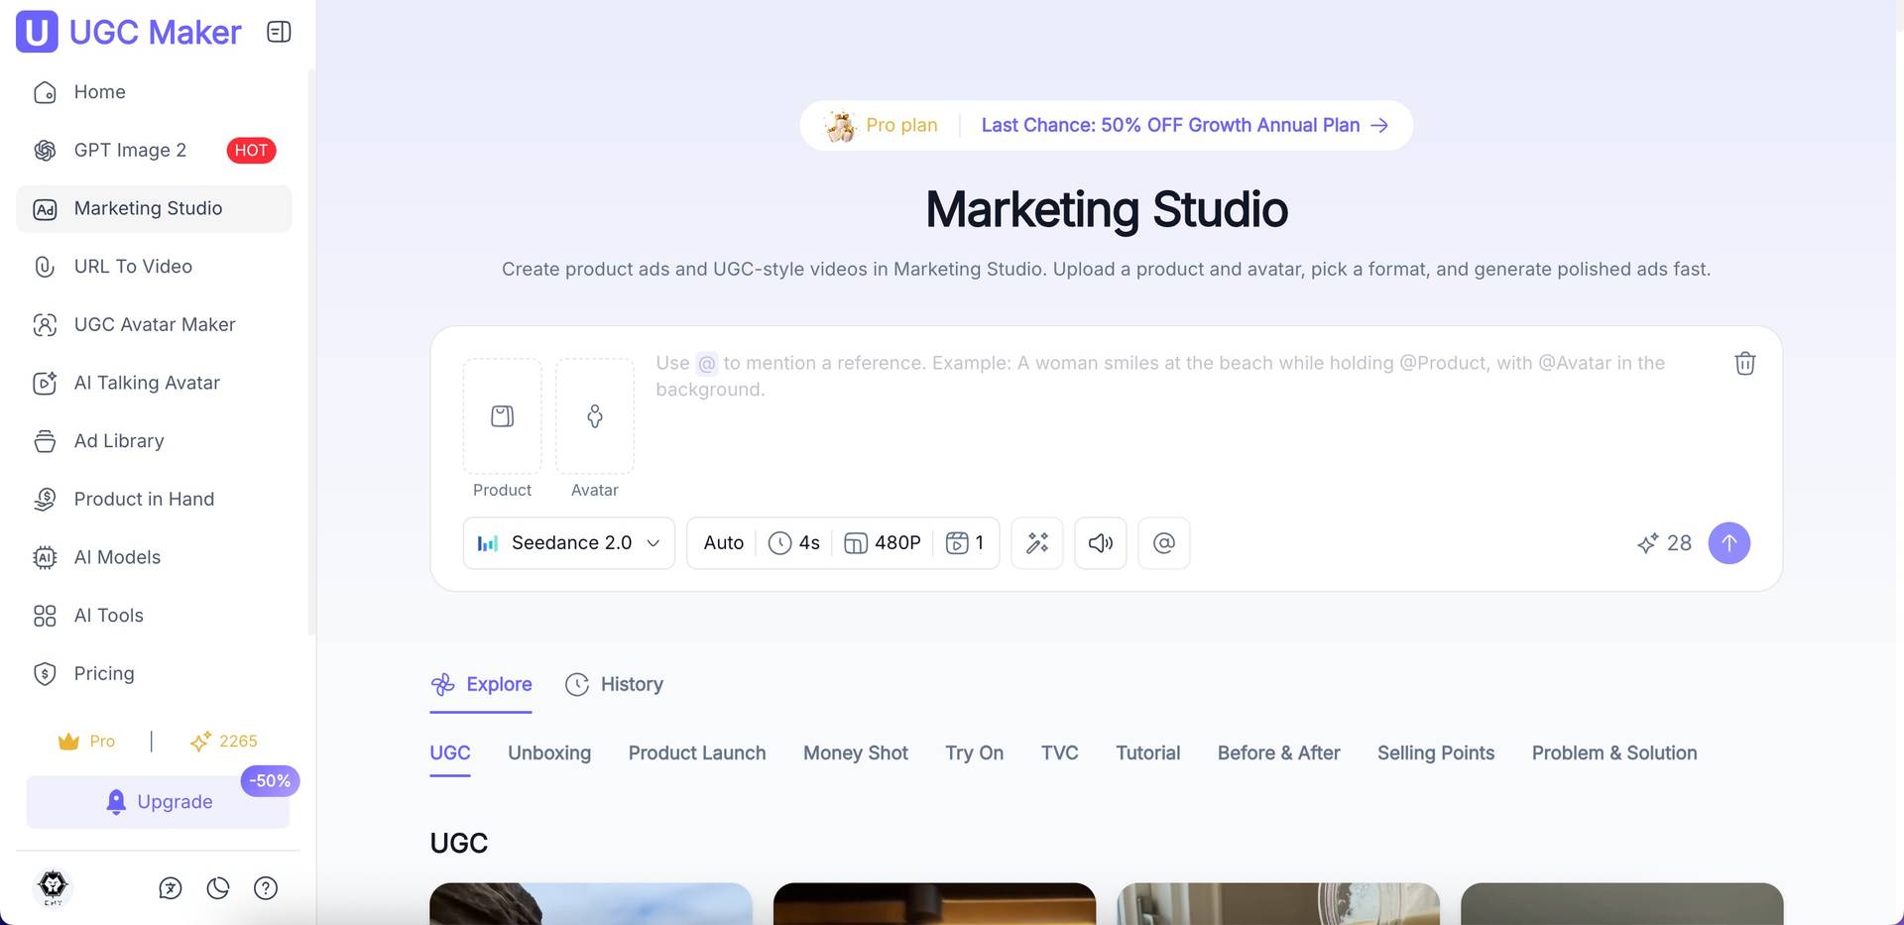1904x925 pixels.
Task: Select the TVC category tab
Action: pos(1060,753)
